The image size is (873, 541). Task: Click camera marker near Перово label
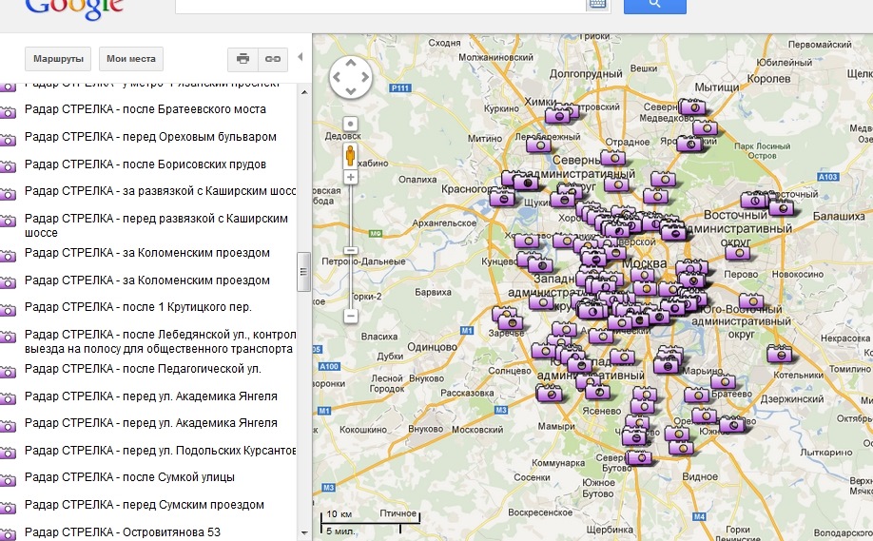coord(738,253)
